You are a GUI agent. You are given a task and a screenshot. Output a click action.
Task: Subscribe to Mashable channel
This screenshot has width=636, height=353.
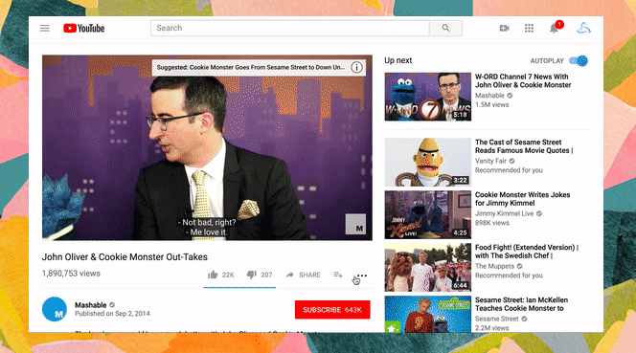(x=332, y=310)
